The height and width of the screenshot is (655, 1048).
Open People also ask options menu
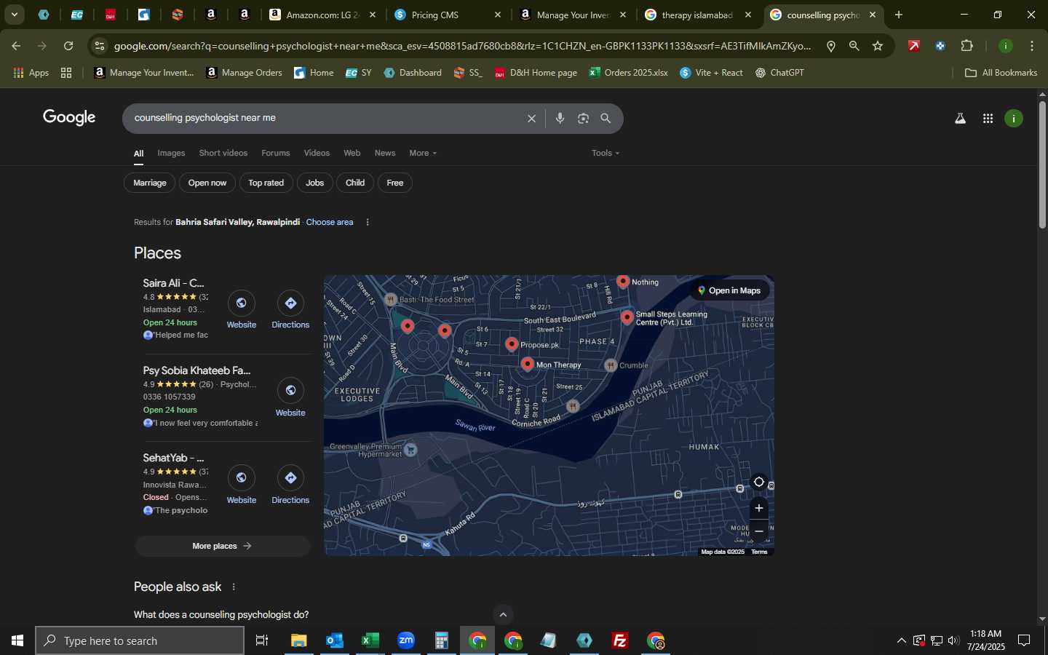[234, 587]
